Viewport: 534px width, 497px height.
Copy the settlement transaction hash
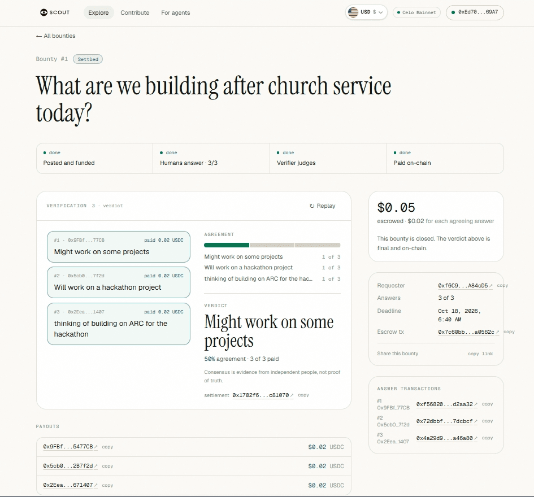pyautogui.click(x=303, y=395)
